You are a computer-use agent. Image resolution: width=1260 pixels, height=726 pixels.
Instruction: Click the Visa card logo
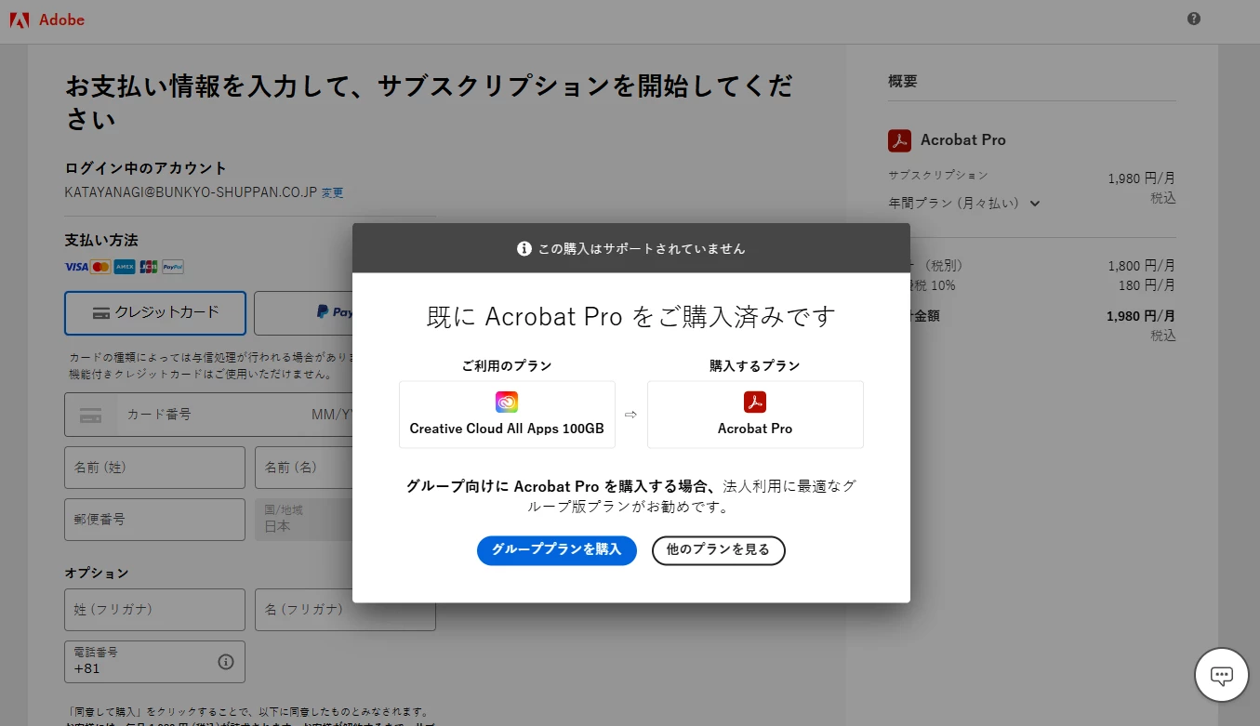click(x=76, y=267)
